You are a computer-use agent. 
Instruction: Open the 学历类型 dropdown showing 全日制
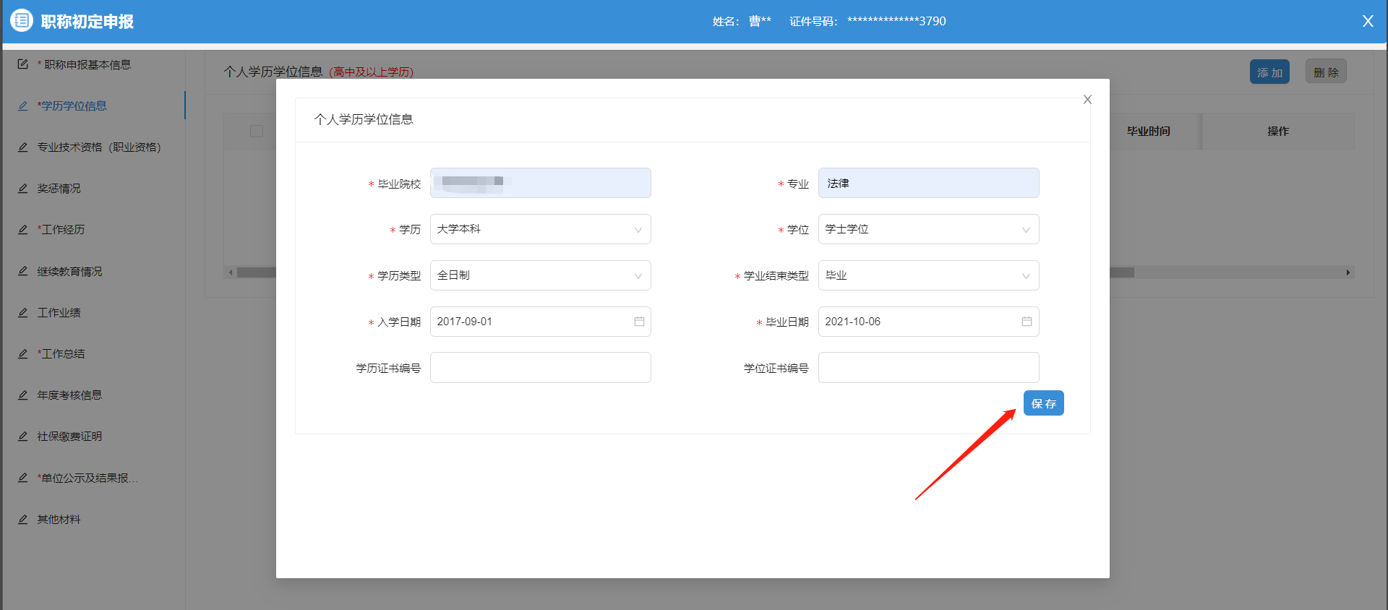tap(541, 275)
